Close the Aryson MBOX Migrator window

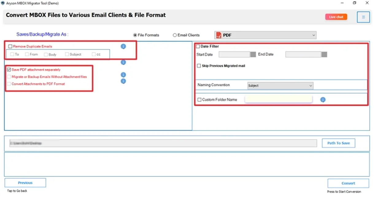[367, 3]
